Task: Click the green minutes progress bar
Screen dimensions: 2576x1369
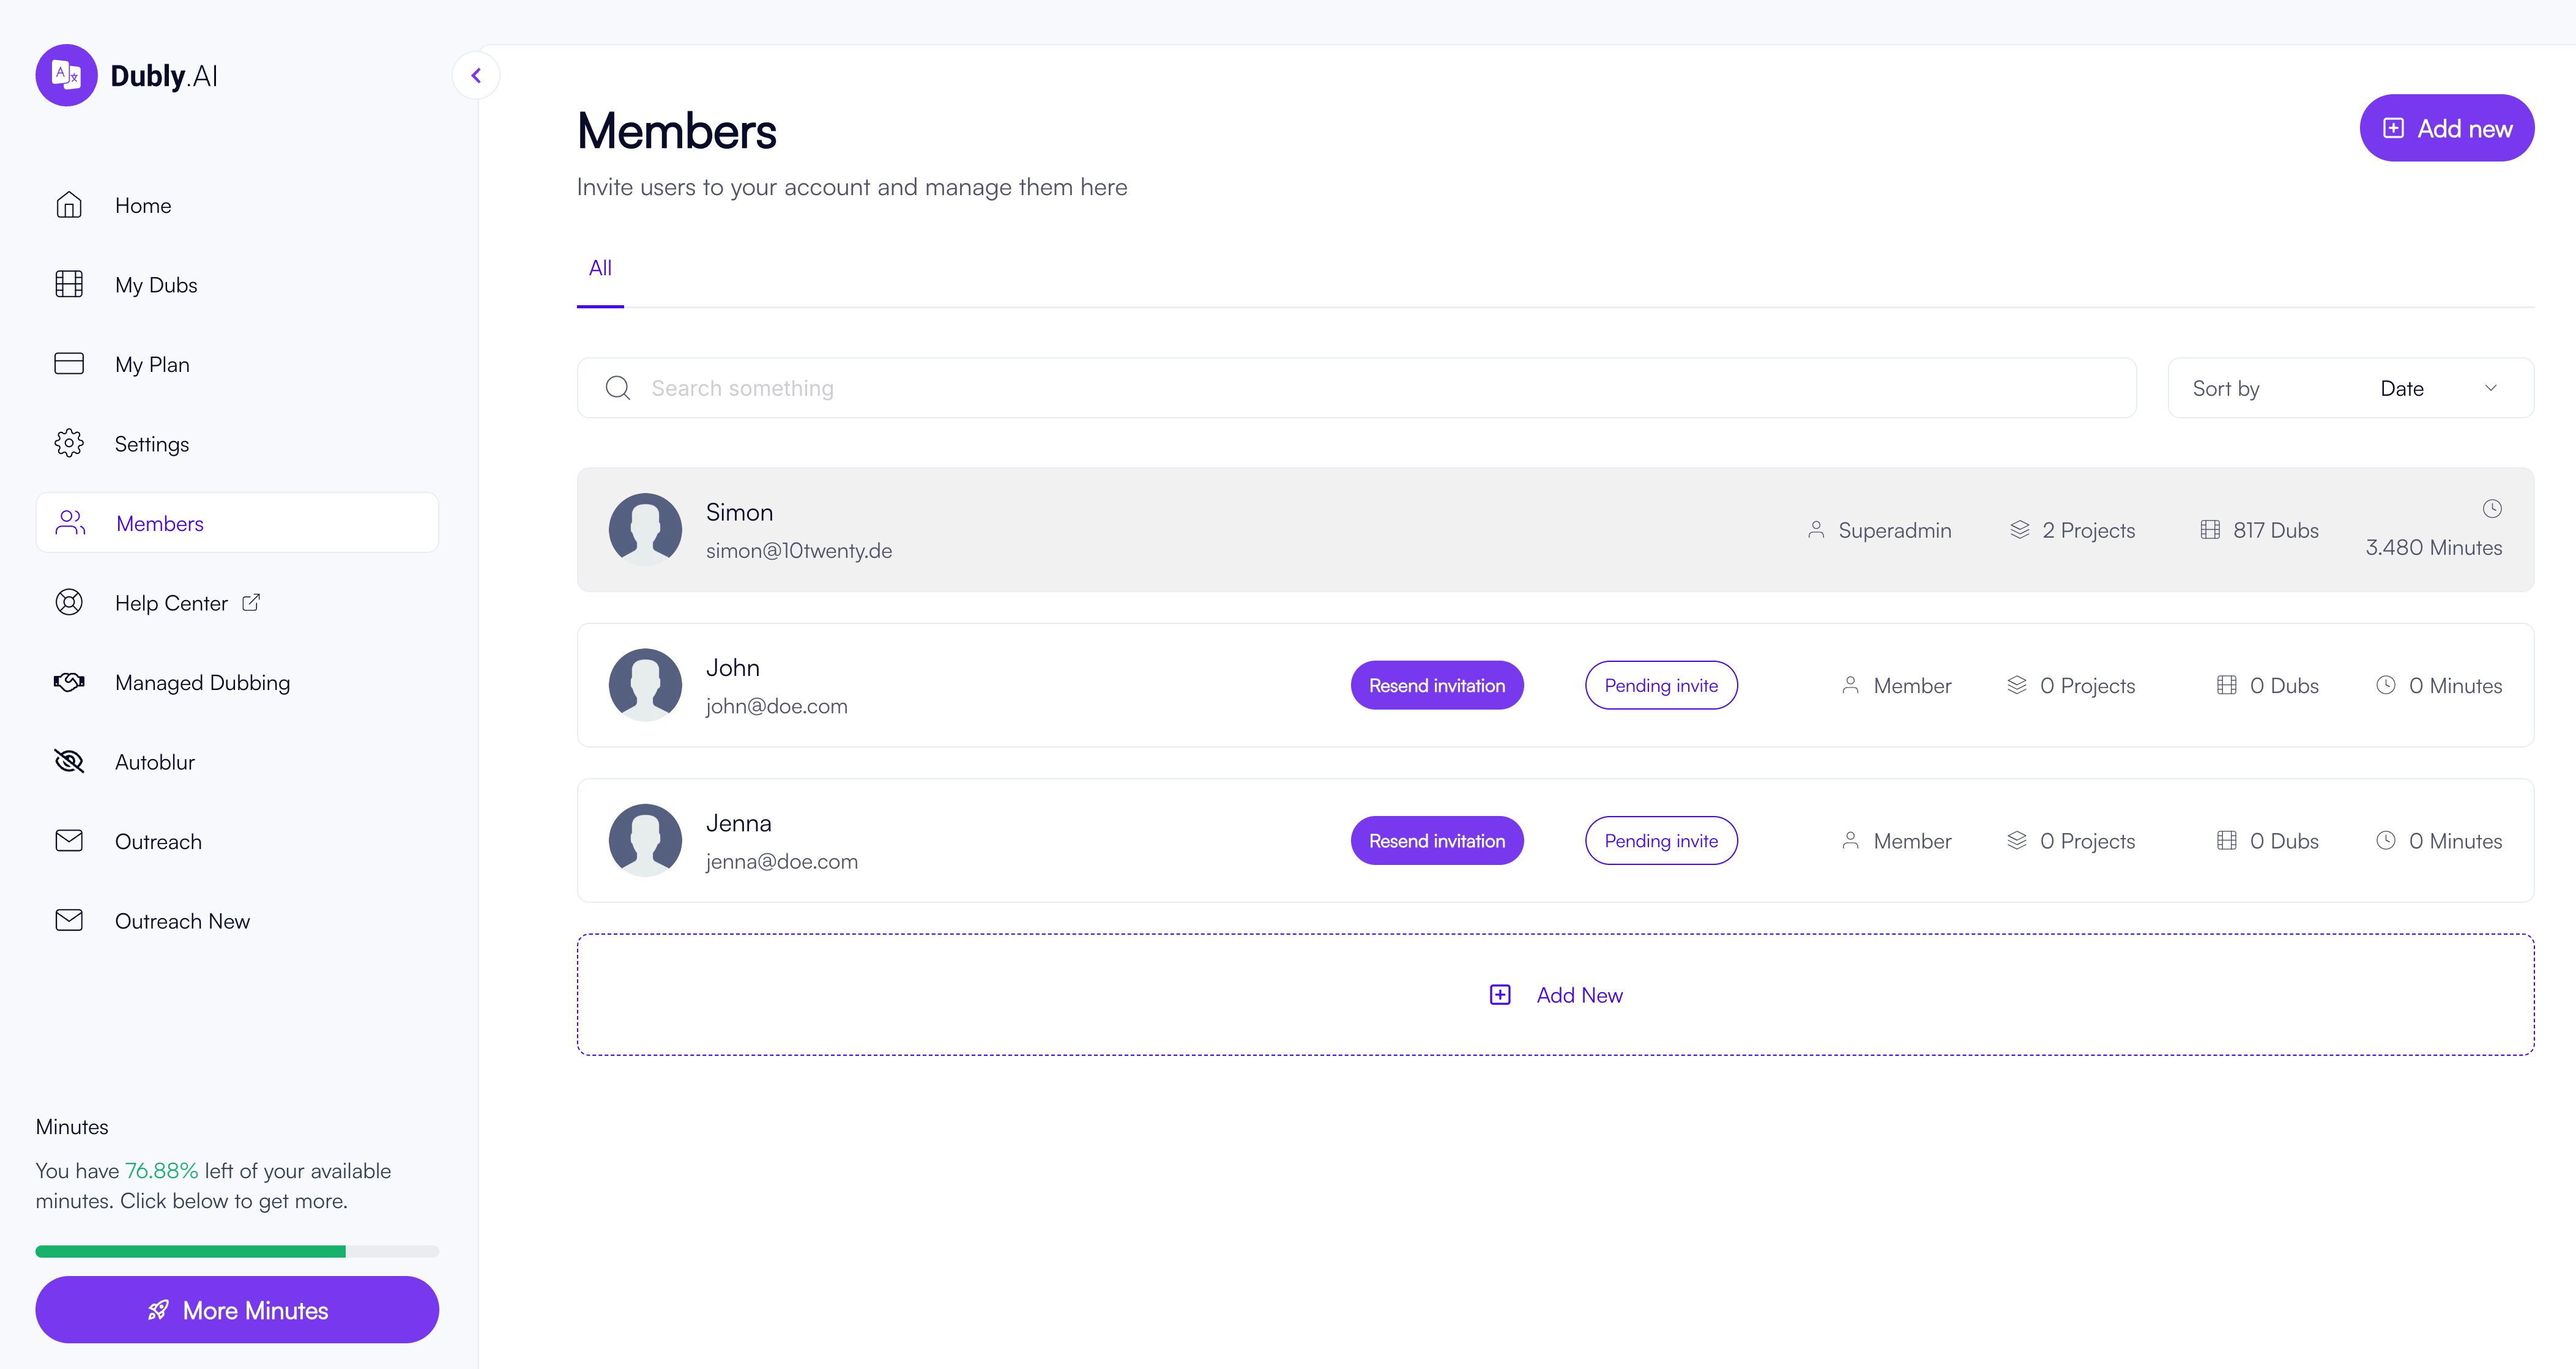Action: pos(190,1251)
